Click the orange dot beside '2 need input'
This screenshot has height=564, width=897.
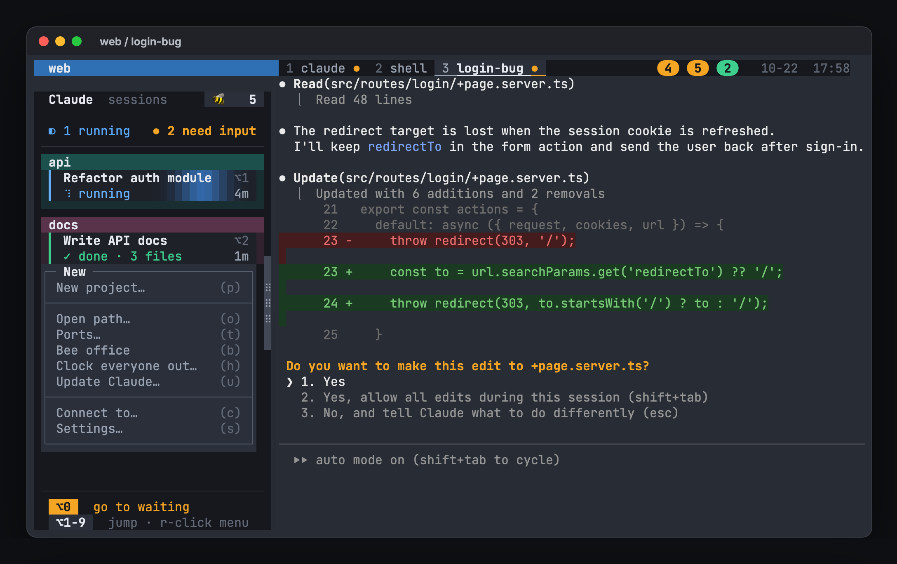click(156, 131)
